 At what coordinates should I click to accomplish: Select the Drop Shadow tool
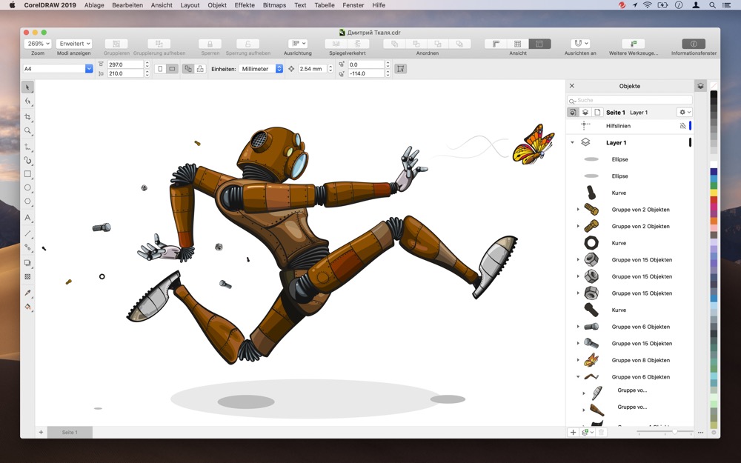(x=27, y=263)
